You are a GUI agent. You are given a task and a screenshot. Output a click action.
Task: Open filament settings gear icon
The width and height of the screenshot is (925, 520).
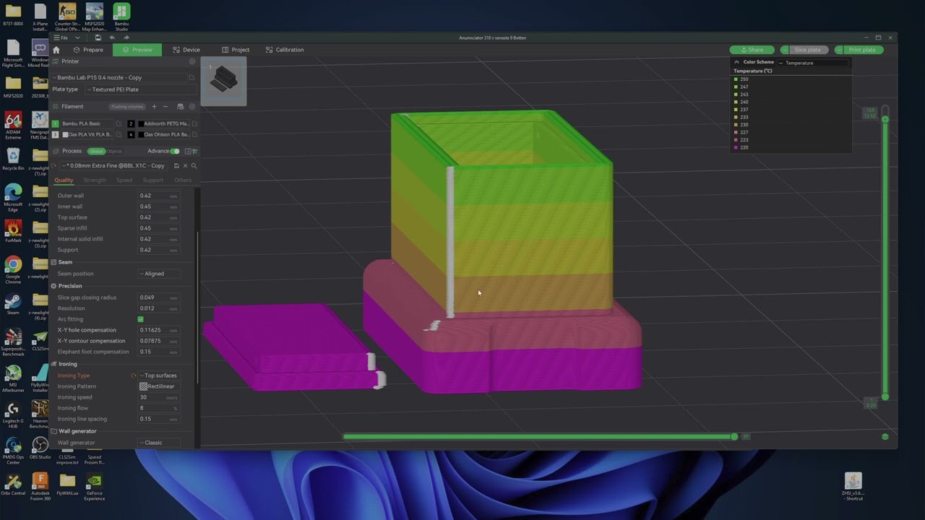point(192,107)
